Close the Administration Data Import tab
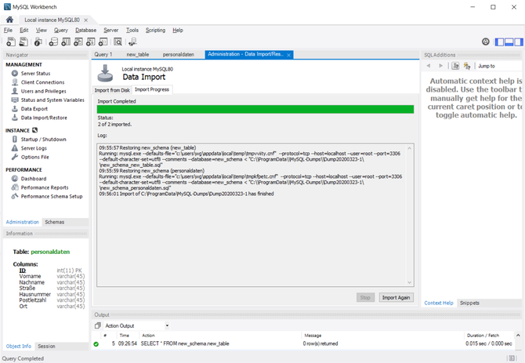 288,55
